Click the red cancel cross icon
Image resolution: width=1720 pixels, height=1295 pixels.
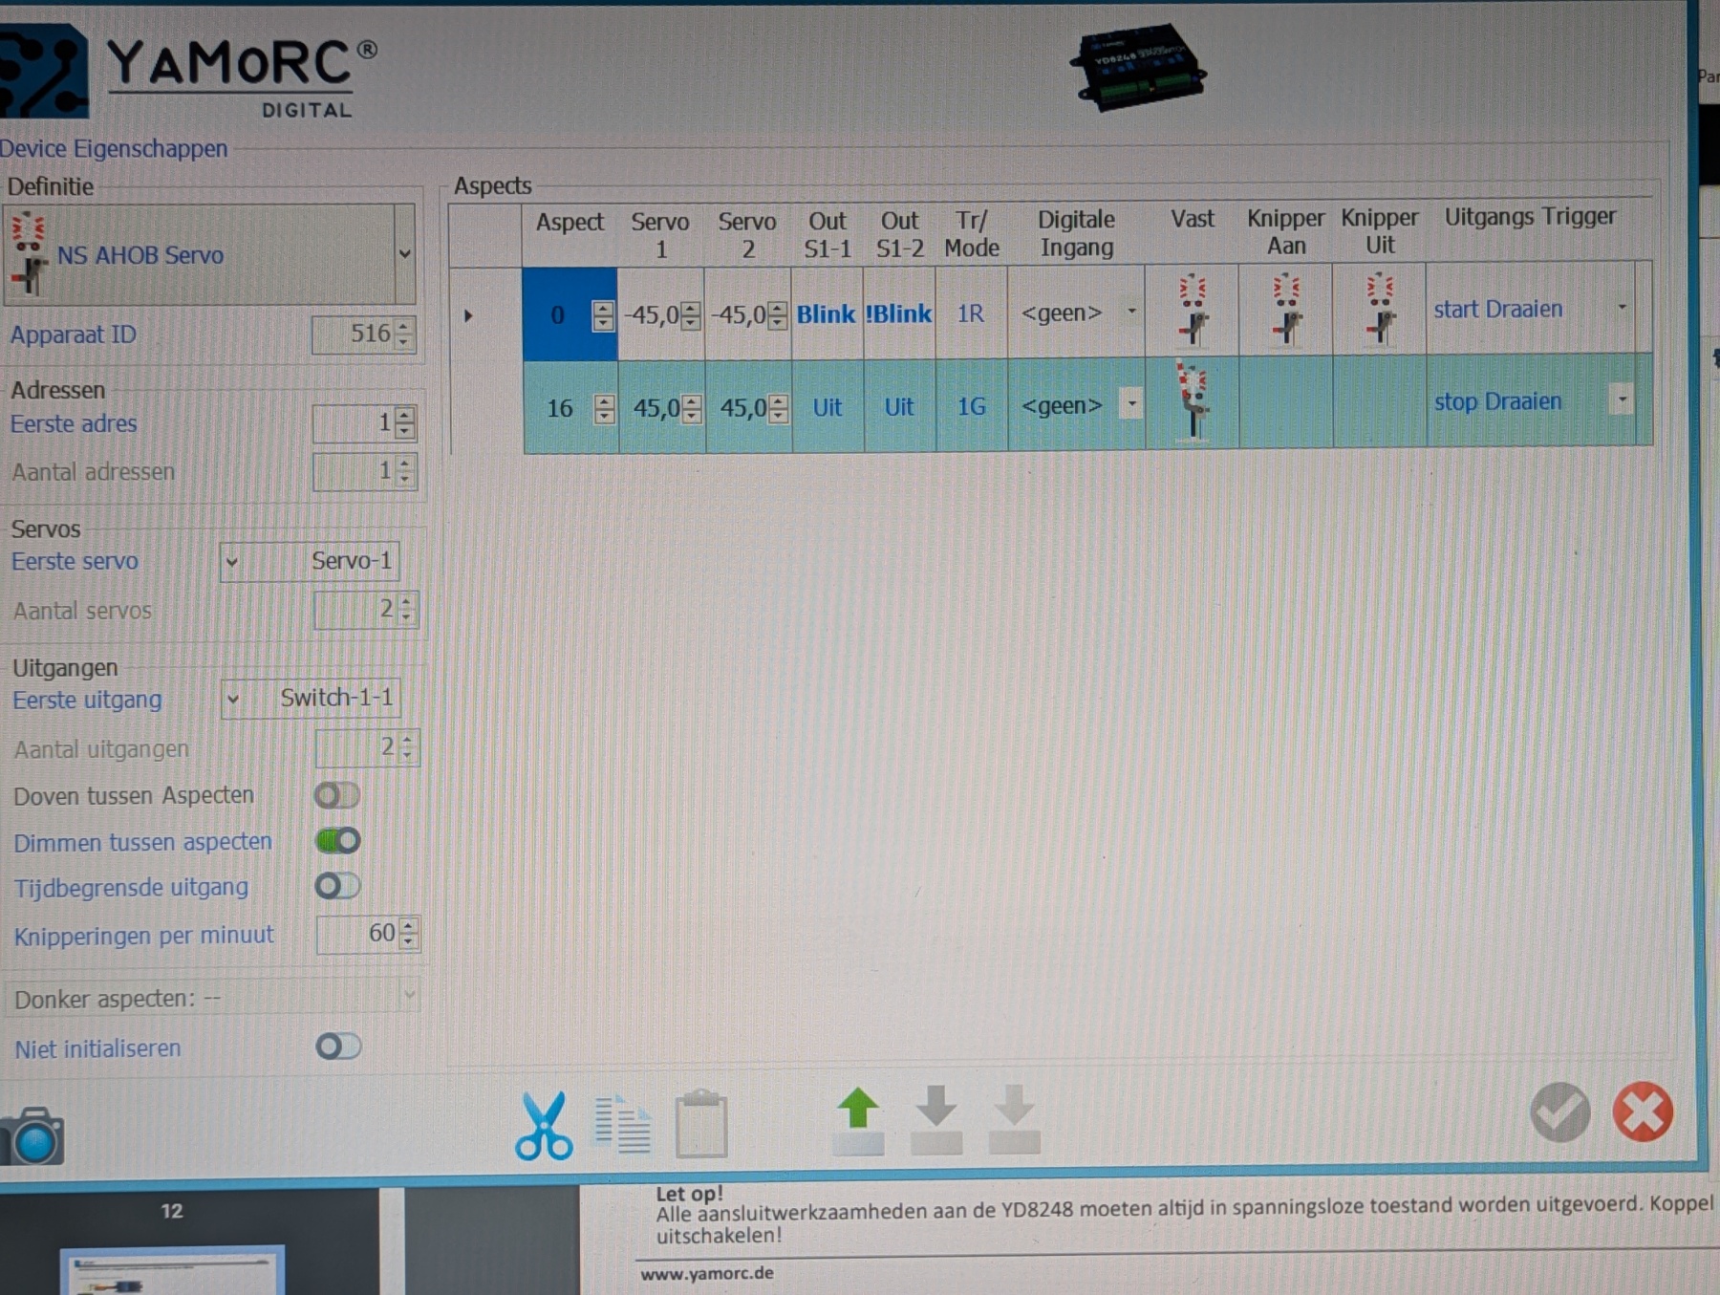pos(1642,1112)
